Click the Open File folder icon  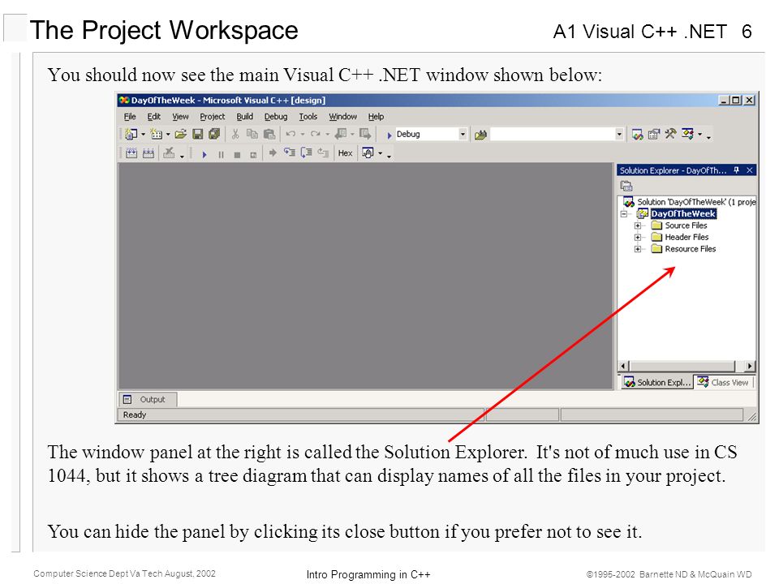pos(180,134)
